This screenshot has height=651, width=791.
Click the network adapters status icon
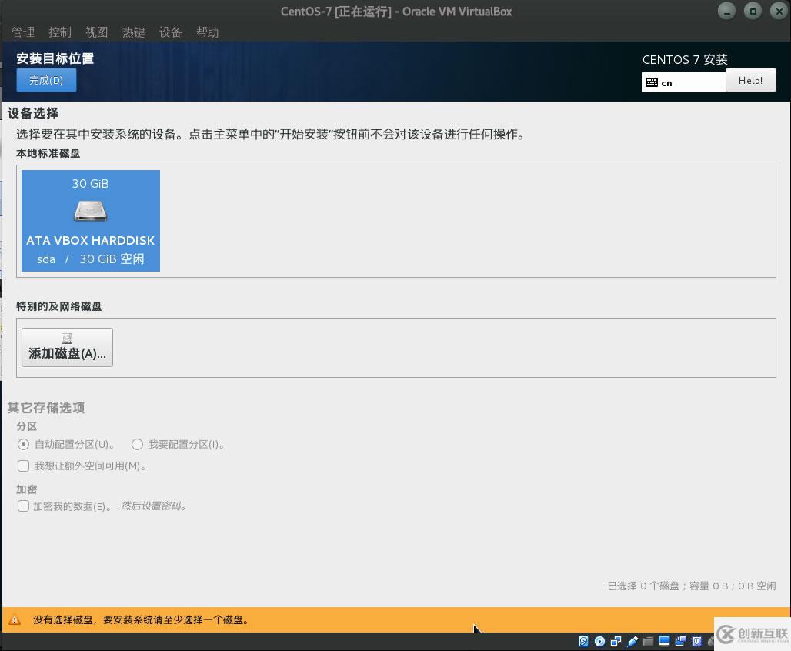coord(616,642)
